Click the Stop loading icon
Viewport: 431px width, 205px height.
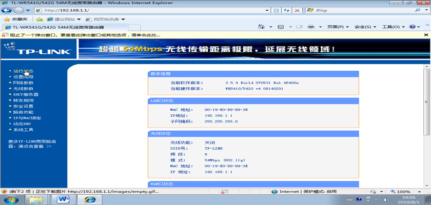[297, 10]
